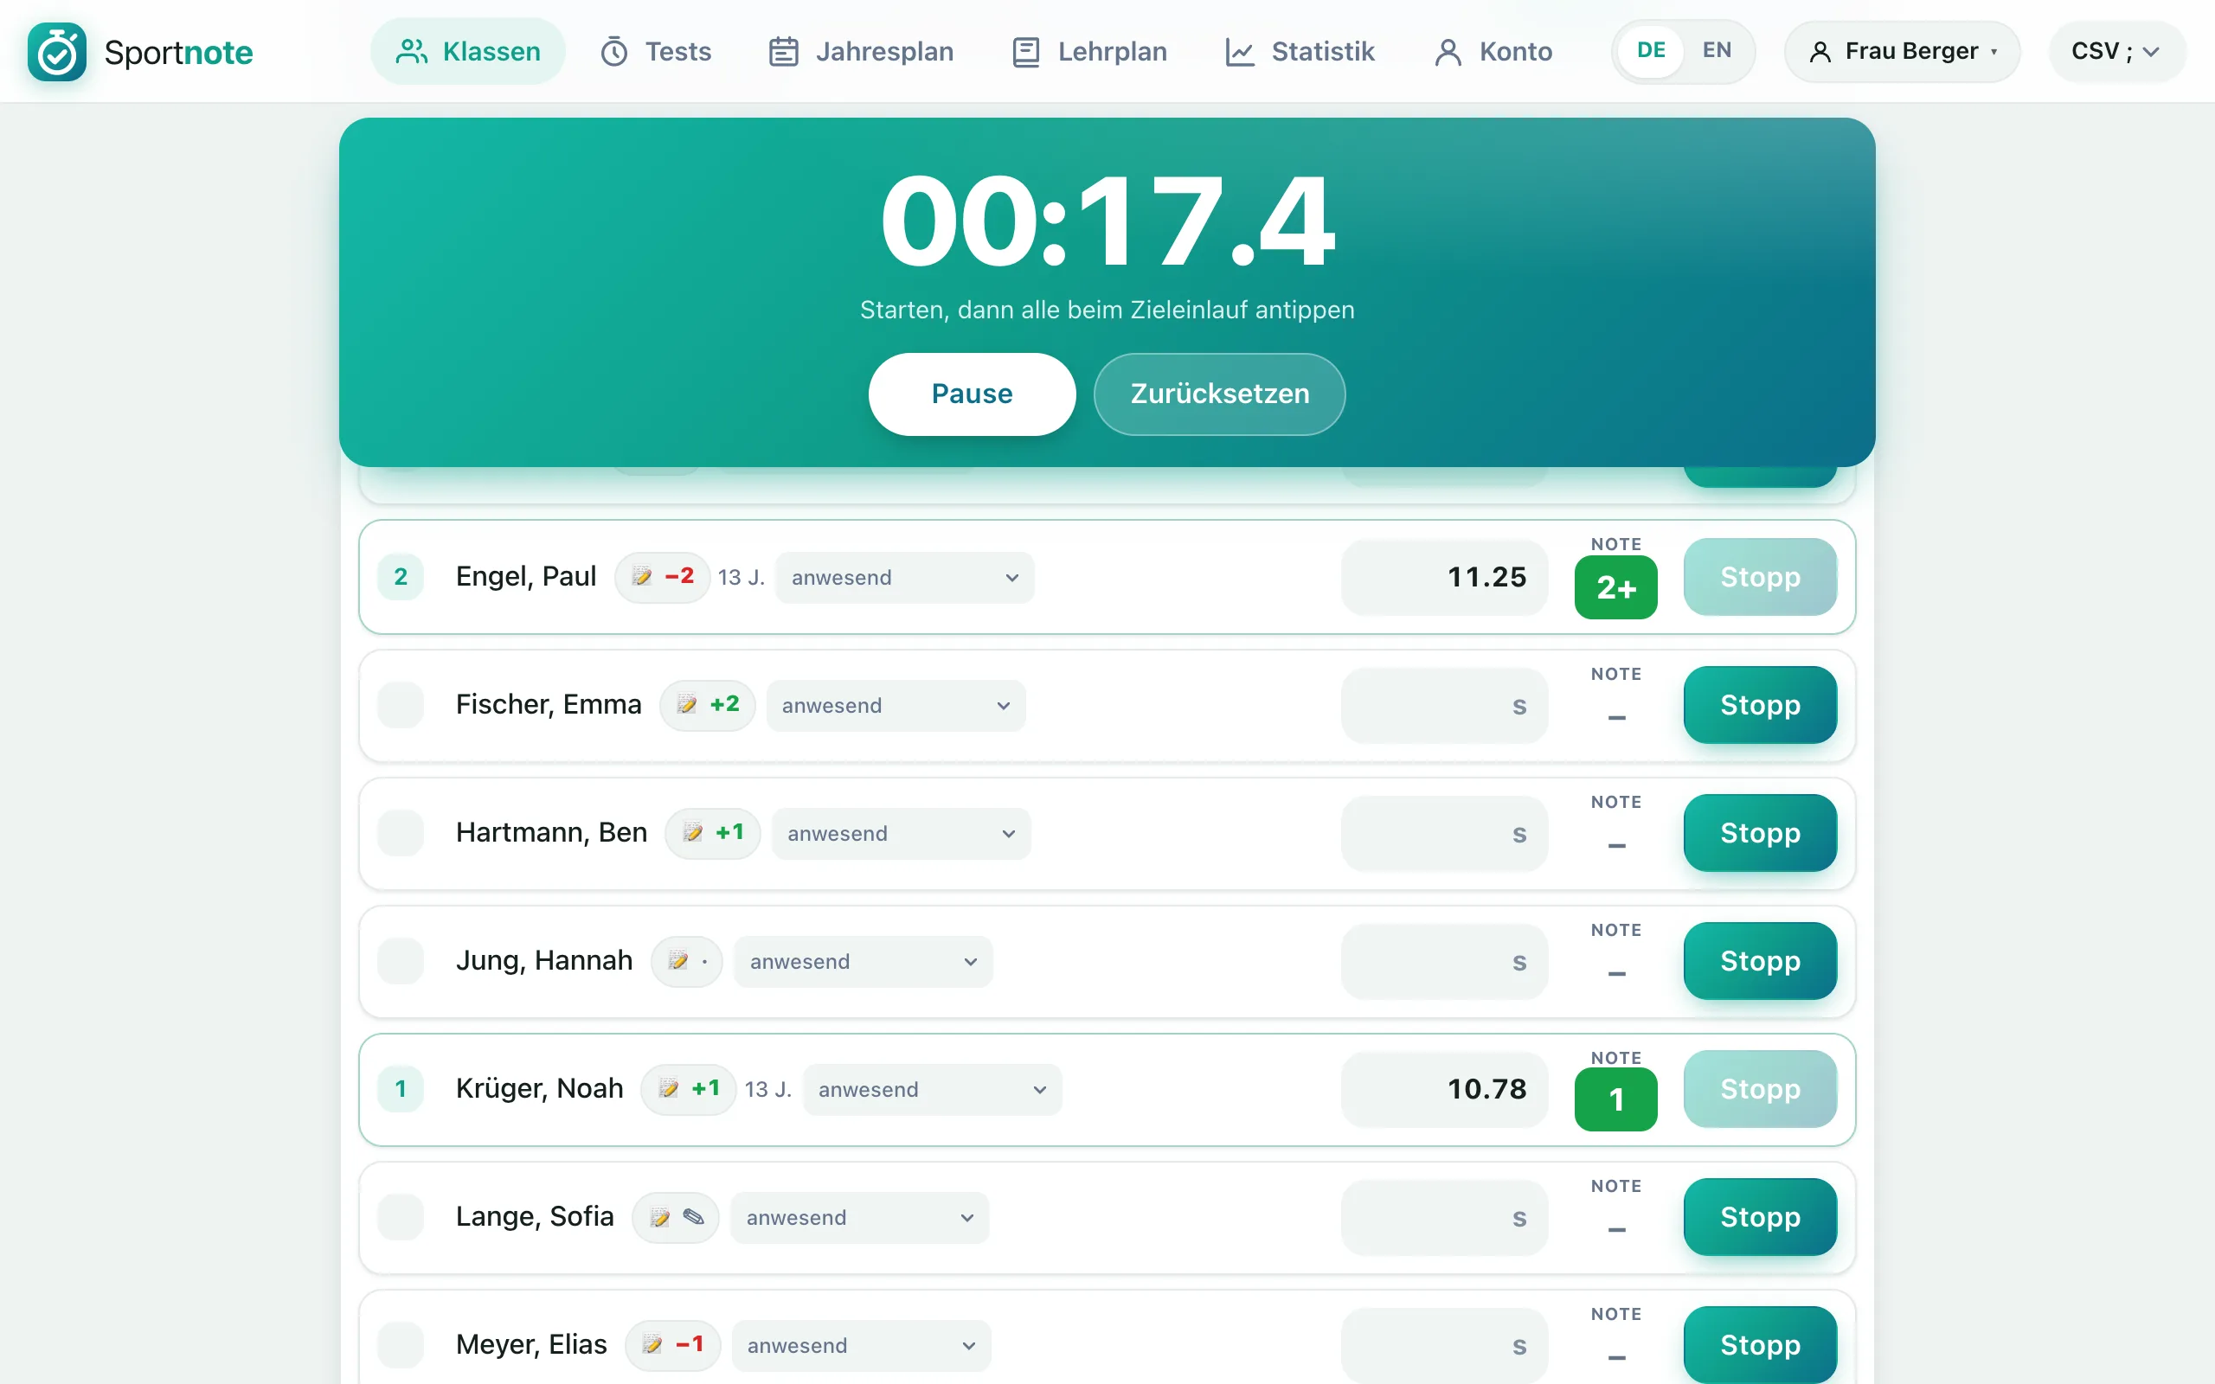This screenshot has height=1384, width=2215.
Task: Stop the time for Fischer, Emma
Action: pyautogui.click(x=1759, y=705)
